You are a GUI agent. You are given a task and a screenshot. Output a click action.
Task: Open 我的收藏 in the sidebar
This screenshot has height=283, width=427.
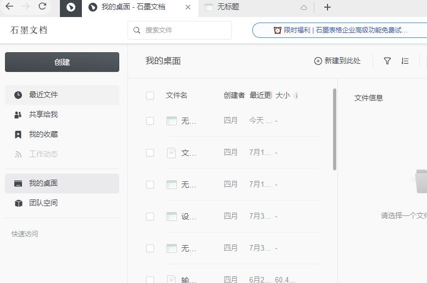pos(62,134)
